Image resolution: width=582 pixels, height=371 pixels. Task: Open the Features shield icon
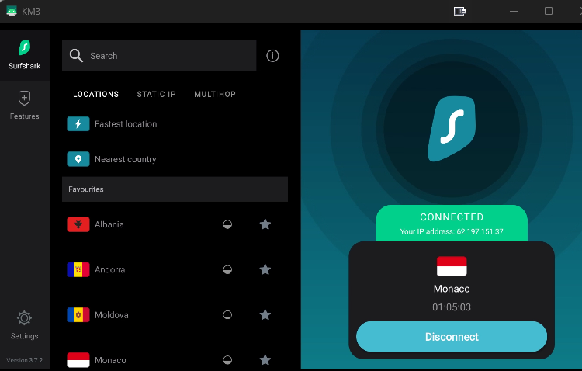coord(25,98)
